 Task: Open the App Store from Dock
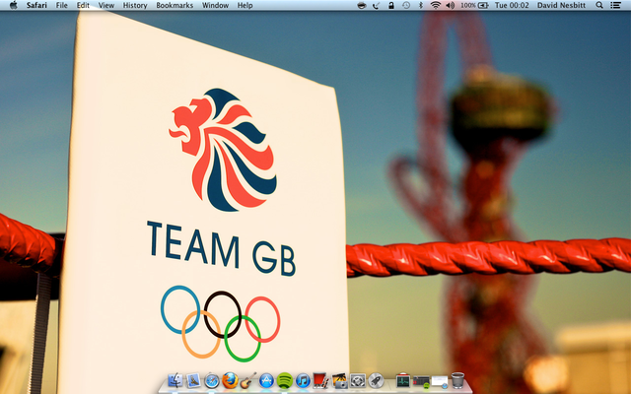(x=266, y=380)
